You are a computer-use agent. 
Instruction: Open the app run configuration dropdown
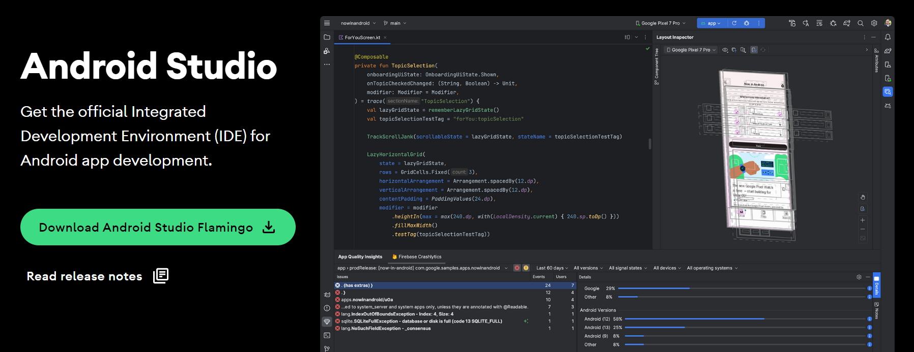tap(711, 23)
